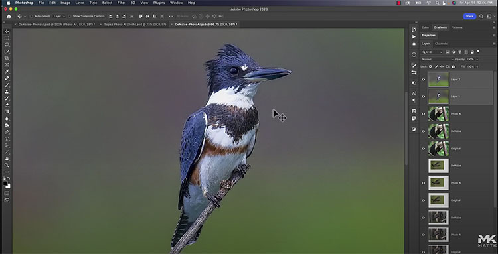Choose the Eyedropper tool
This screenshot has width=498, height=254.
click(7, 72)
